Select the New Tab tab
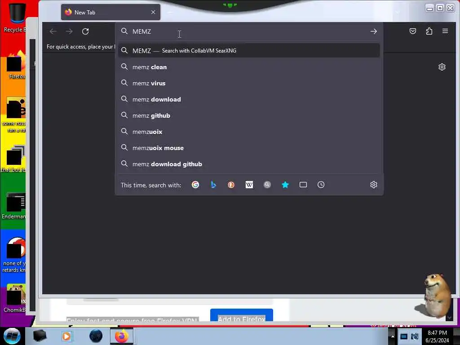 pyautogui.click(x=111, y=12)
